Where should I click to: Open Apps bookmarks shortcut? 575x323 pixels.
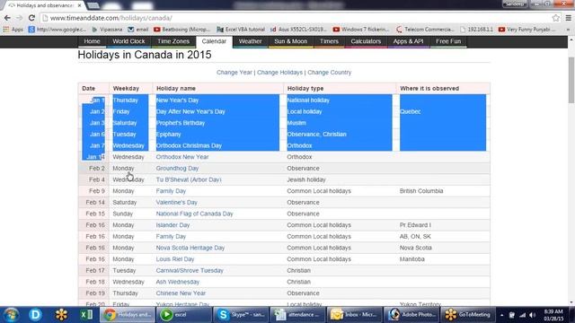(x=13, y=30)
